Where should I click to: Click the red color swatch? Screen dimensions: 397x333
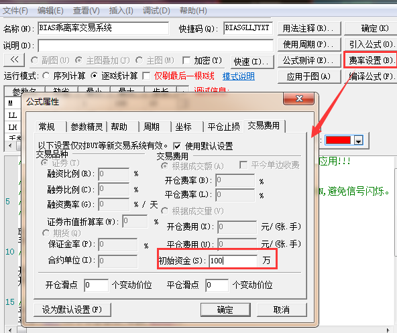click(338, 140)
